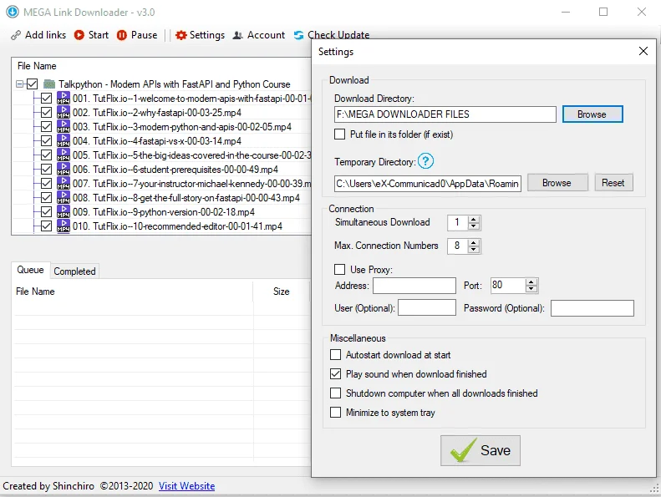The height and width of the screenshot is (497, 661).
Task: Click the Max. Connection Numbers value box
Action: point(458,246)
